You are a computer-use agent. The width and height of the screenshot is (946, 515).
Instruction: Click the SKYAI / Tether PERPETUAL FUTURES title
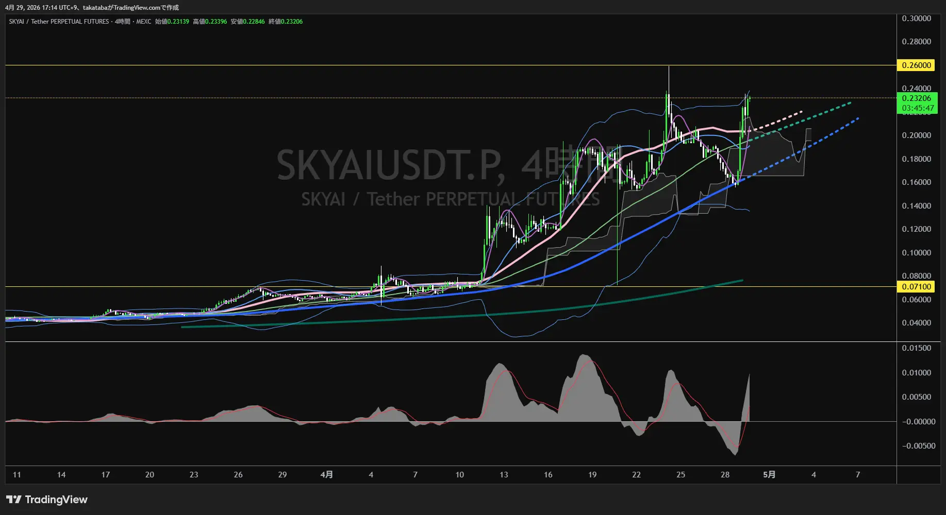(59, 22)
